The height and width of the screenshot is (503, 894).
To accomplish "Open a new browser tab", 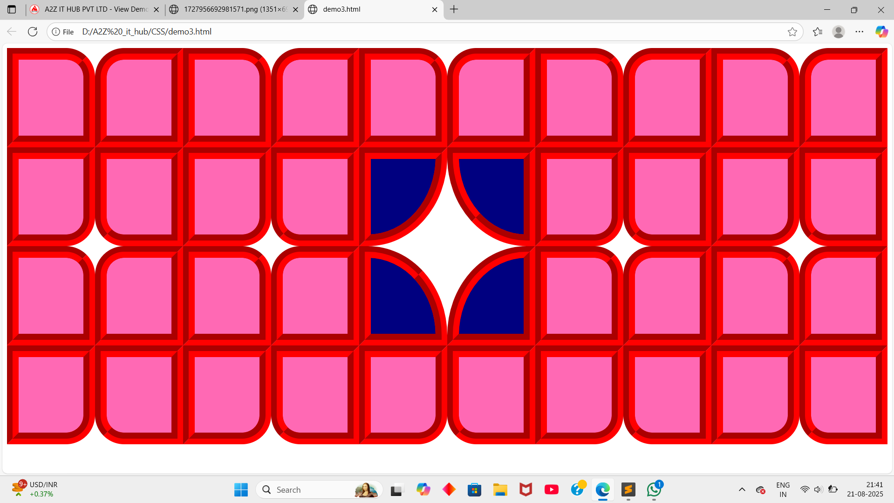I will coord(454,9).
